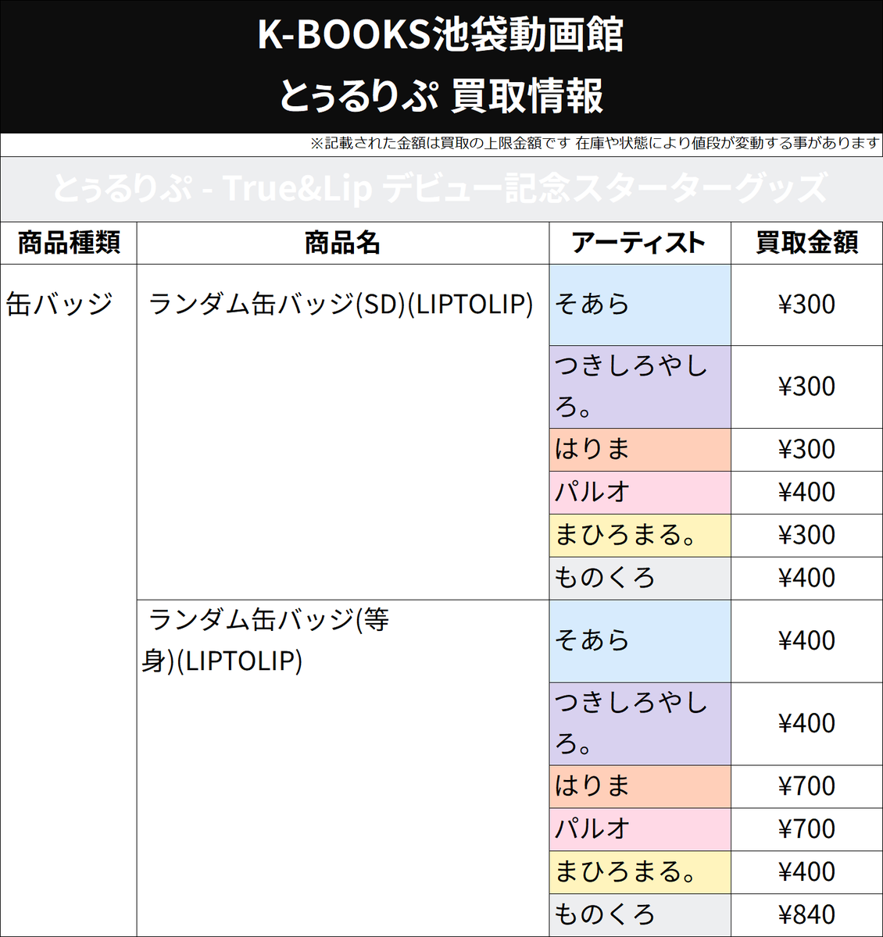This screenshot has height=937, width=883.
Task: Click the ¥300 price for SD はりま
Action: tap(806, 449)
